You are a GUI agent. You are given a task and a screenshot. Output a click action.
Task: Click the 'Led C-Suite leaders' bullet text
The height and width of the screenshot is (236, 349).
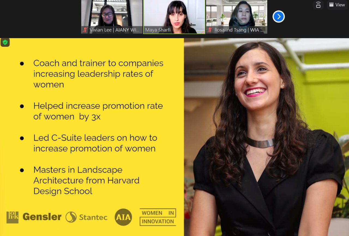coord(95,143)
